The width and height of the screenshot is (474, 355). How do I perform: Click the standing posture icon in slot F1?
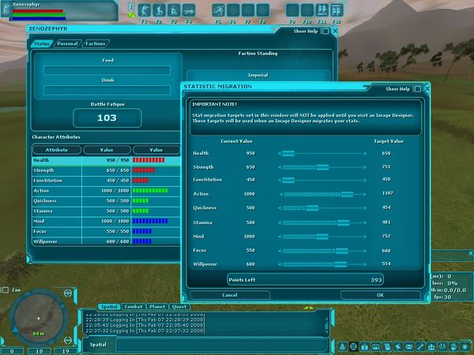point(144,10)
